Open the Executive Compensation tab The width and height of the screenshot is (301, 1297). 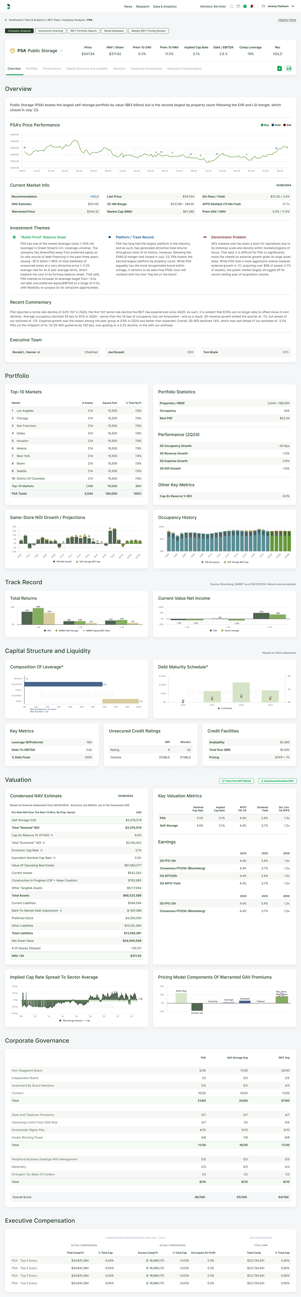click(184, 69)
